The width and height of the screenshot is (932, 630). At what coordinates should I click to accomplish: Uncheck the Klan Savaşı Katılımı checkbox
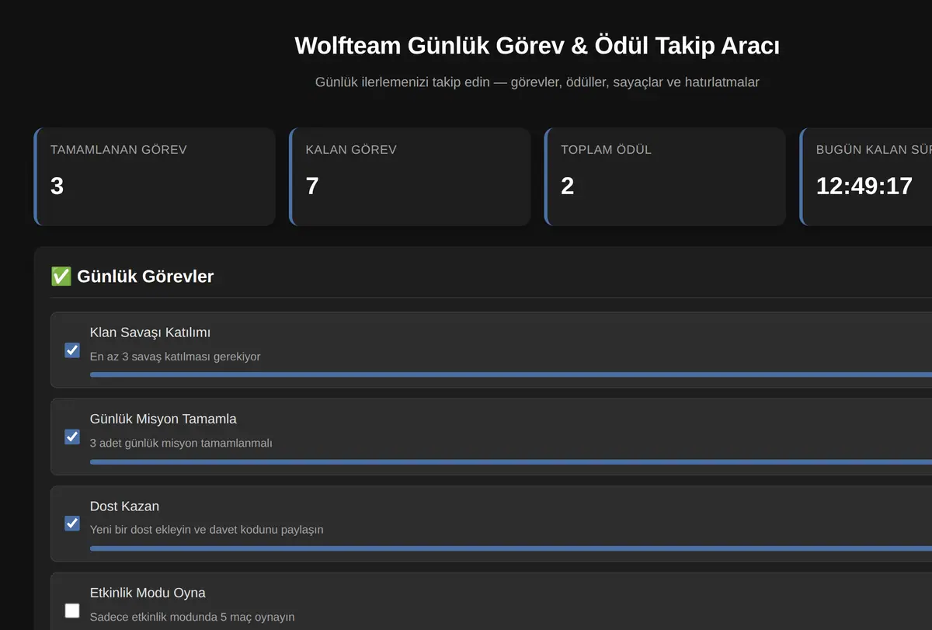(72, 350)
